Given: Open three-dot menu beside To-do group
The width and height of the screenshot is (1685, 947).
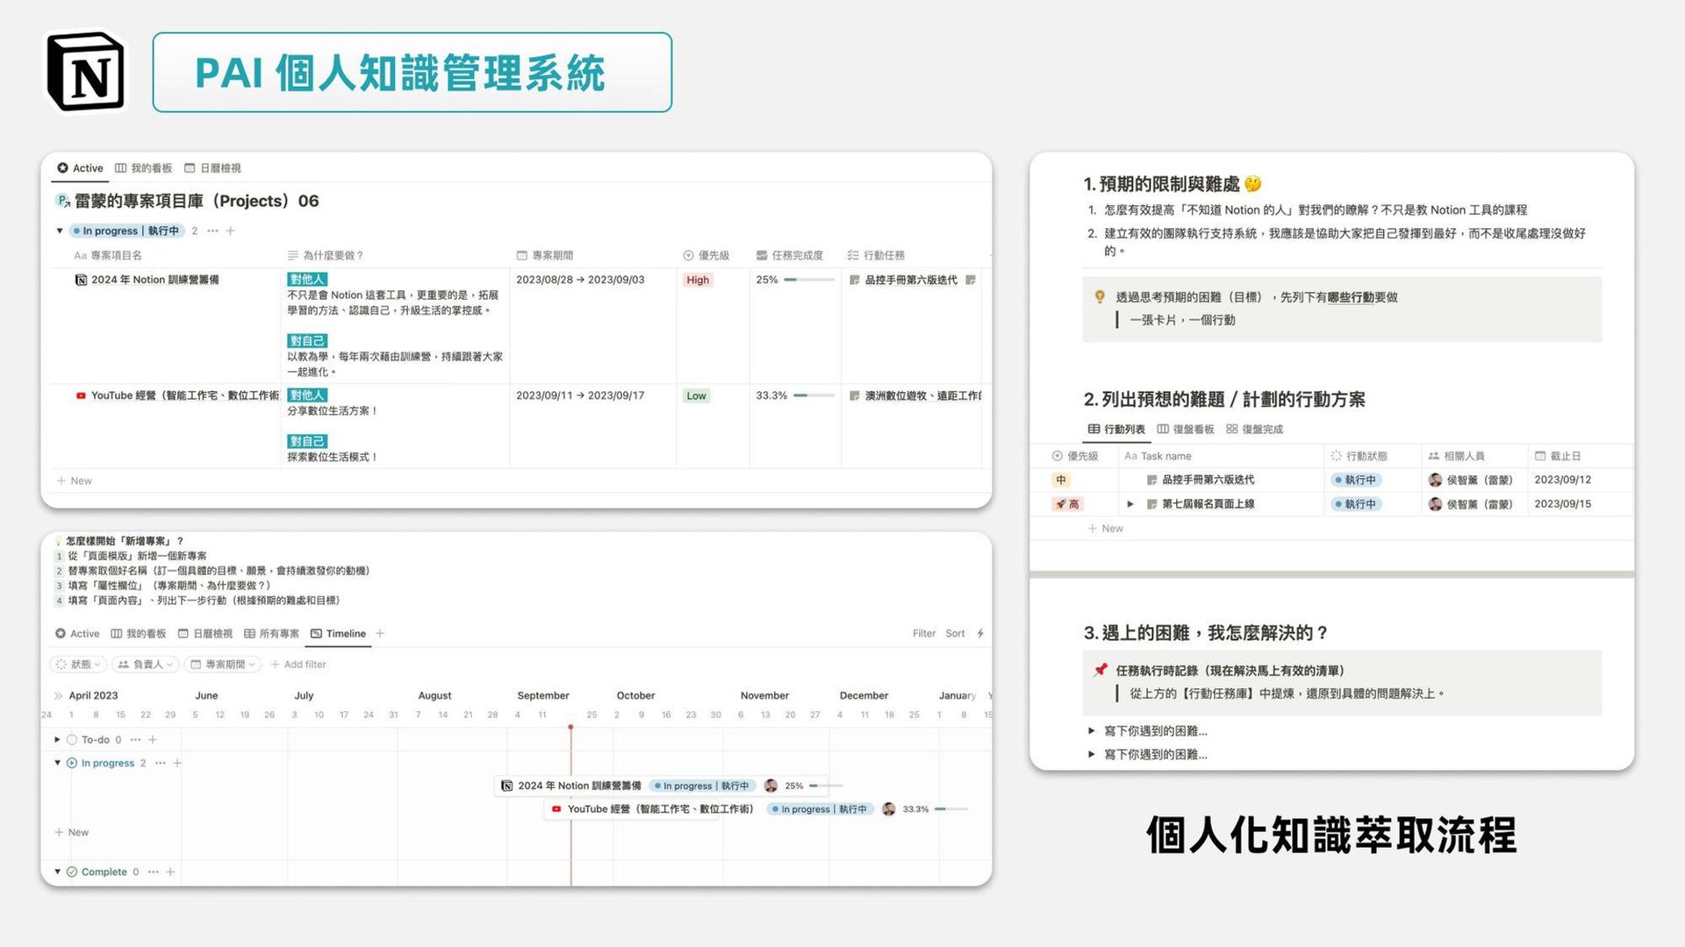Looking at the screenshot, I should coord(135,739).
